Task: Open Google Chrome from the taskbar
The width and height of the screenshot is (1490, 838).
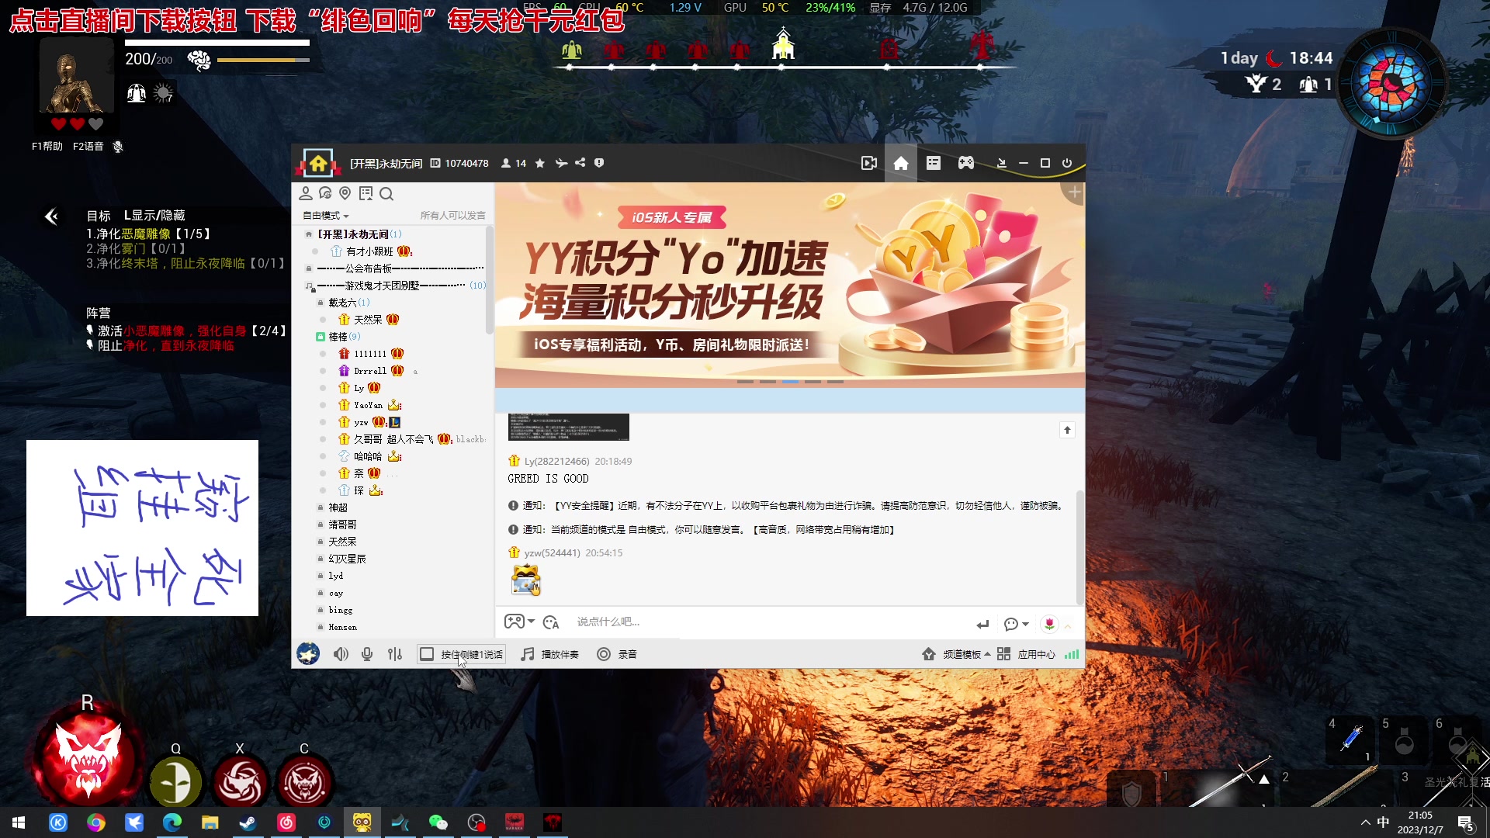Action: point(96,822)
